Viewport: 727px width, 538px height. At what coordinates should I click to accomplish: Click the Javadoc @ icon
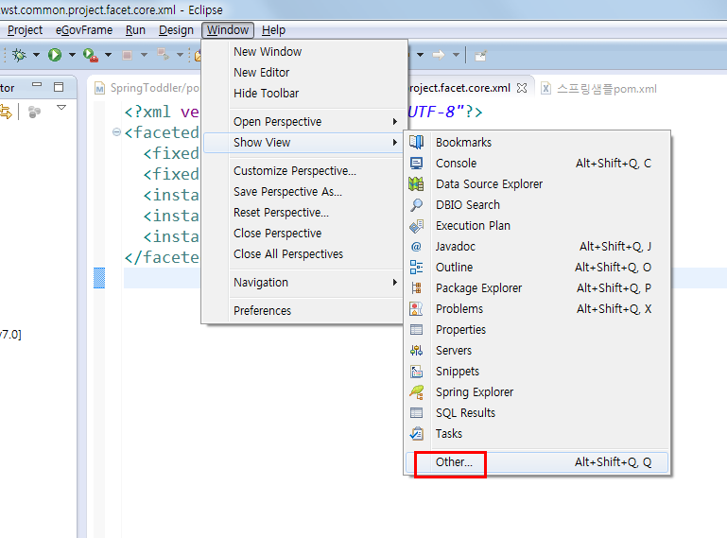[416, 246]
